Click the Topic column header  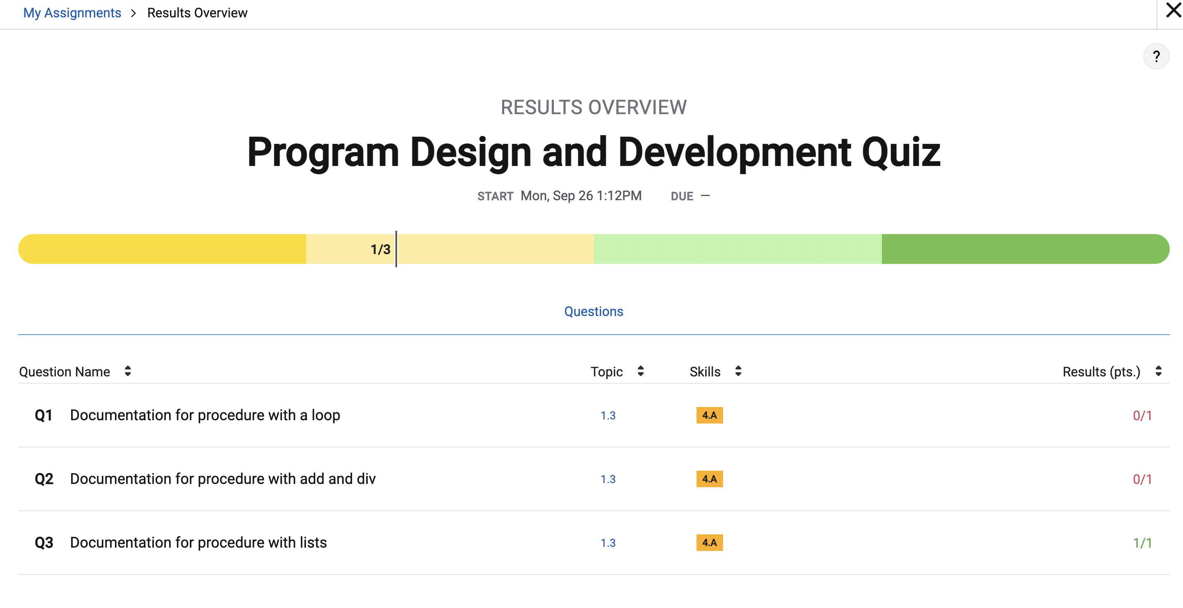tap(606, 371)
